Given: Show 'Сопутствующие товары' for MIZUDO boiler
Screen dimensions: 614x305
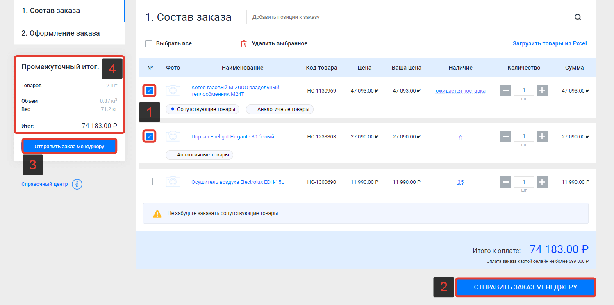Looking at the screenshot, I should point(203,109).
